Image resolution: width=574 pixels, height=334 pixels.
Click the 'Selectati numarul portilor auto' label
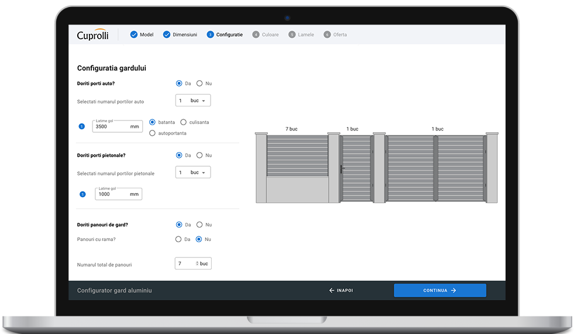click(111, 102)
